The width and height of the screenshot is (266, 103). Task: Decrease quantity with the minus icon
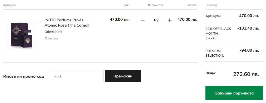pyautogui.click(x=143, y=20)
